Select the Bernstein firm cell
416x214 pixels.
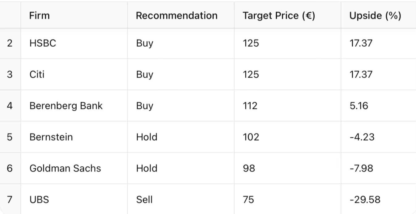[51, 137]
